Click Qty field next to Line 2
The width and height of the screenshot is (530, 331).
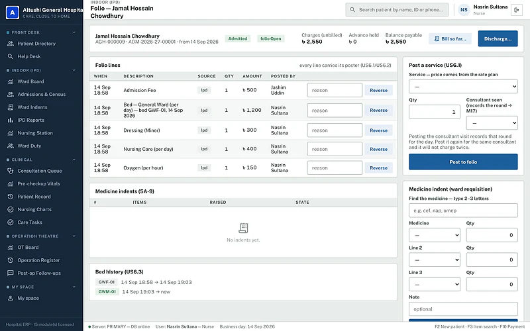(x=492, y=260)
